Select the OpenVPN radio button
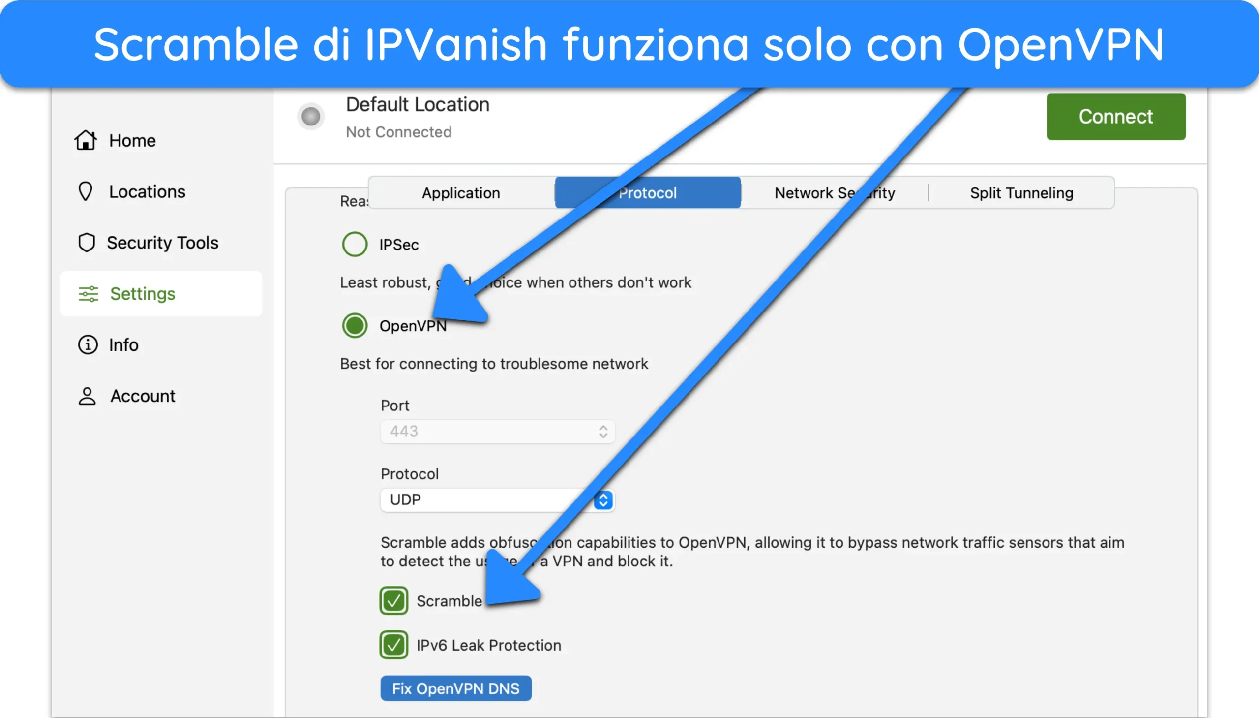This screenshot has height=718, width=1259. [x=355, y=325]
